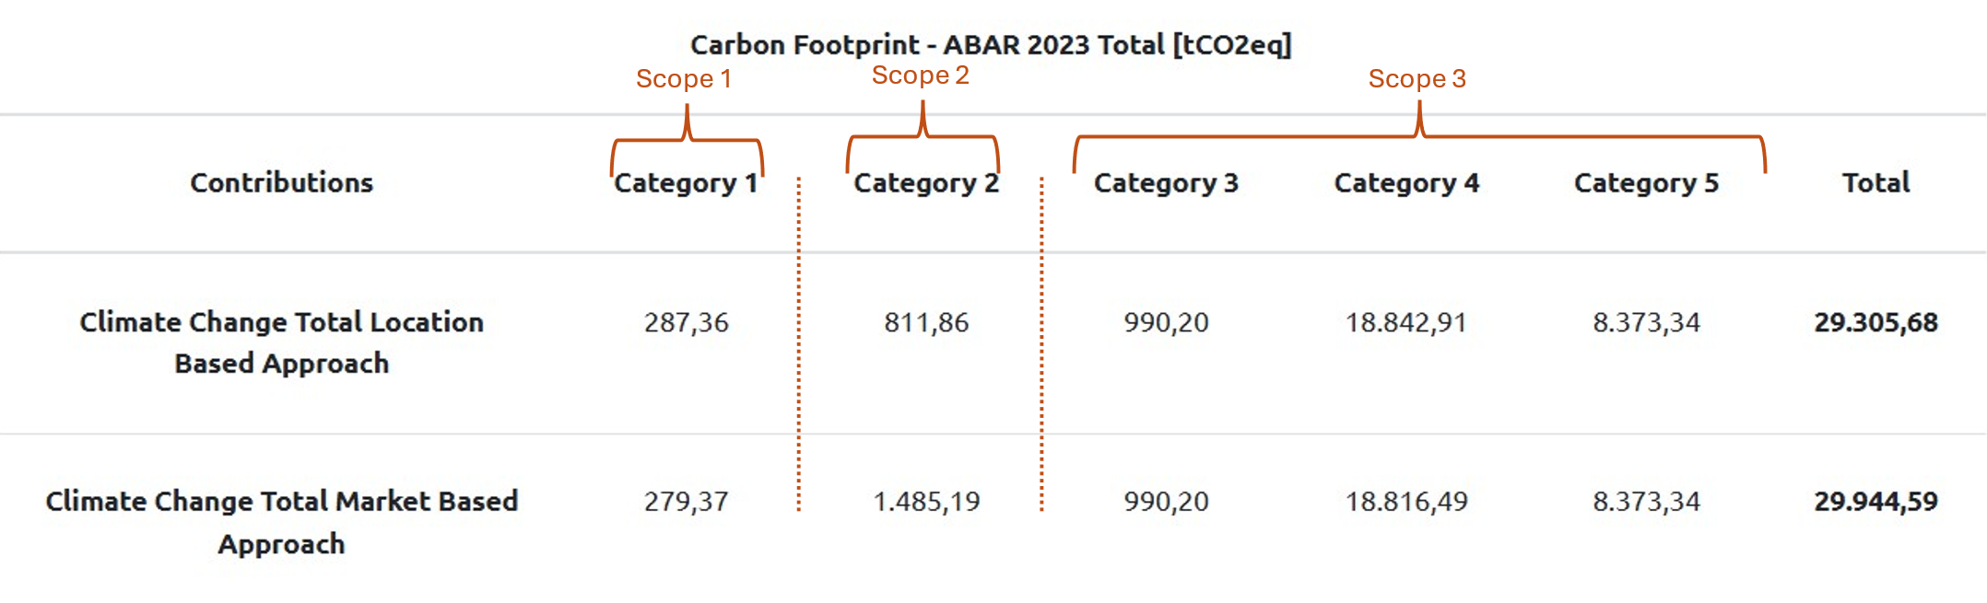Screen dimensions: 1987x603
Task: Select the Category 2 column header
Action: 926,183
